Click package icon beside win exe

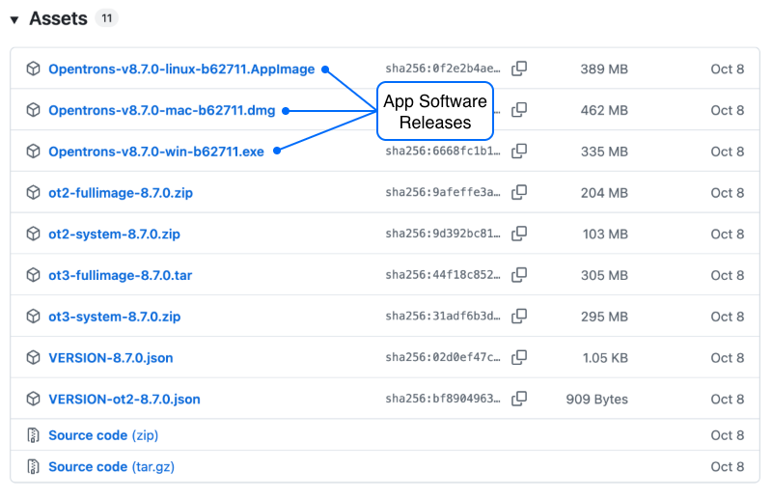pos(33,152)
